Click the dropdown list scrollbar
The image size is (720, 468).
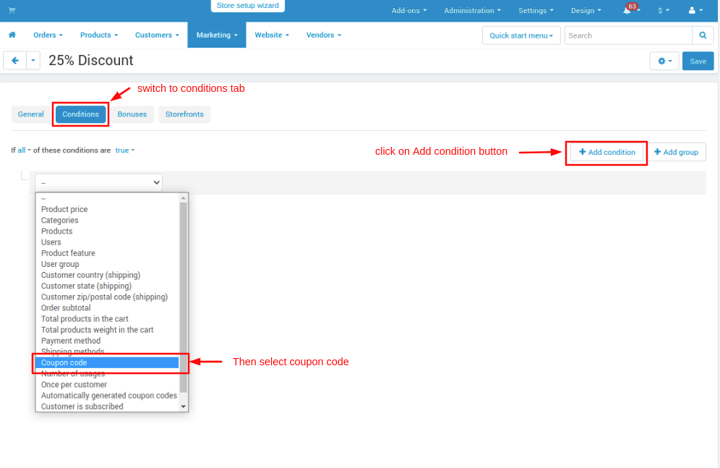click(x=184, y=297)
